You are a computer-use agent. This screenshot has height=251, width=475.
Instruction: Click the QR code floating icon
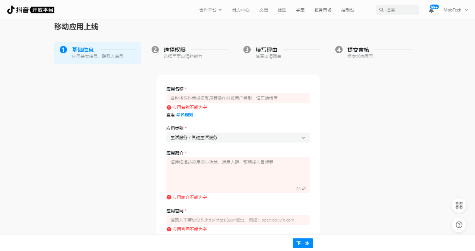tap(459, 205)
